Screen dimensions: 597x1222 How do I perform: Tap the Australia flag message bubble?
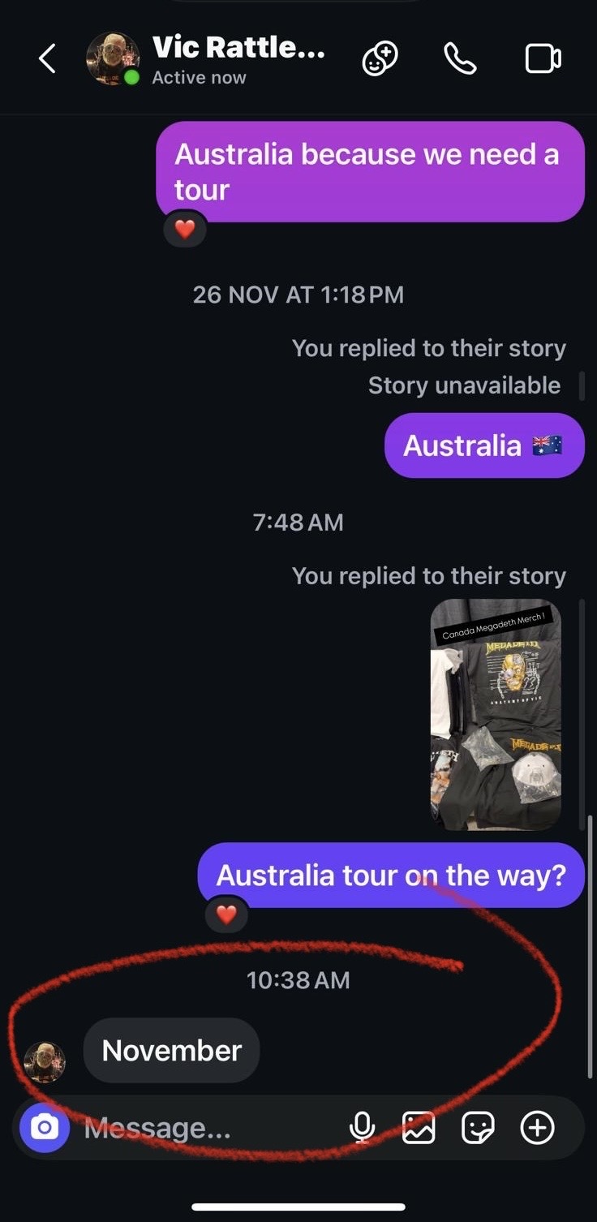(x=484, y=445)
